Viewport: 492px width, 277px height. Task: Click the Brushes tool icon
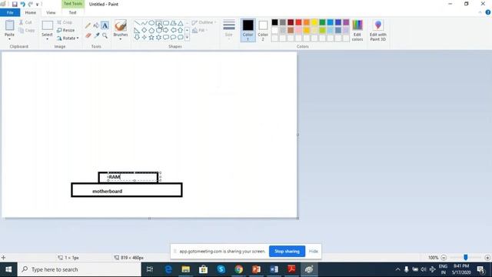point(121,25)
